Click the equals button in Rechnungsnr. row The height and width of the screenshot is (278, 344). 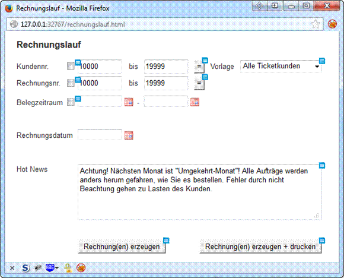click(199, 83)
